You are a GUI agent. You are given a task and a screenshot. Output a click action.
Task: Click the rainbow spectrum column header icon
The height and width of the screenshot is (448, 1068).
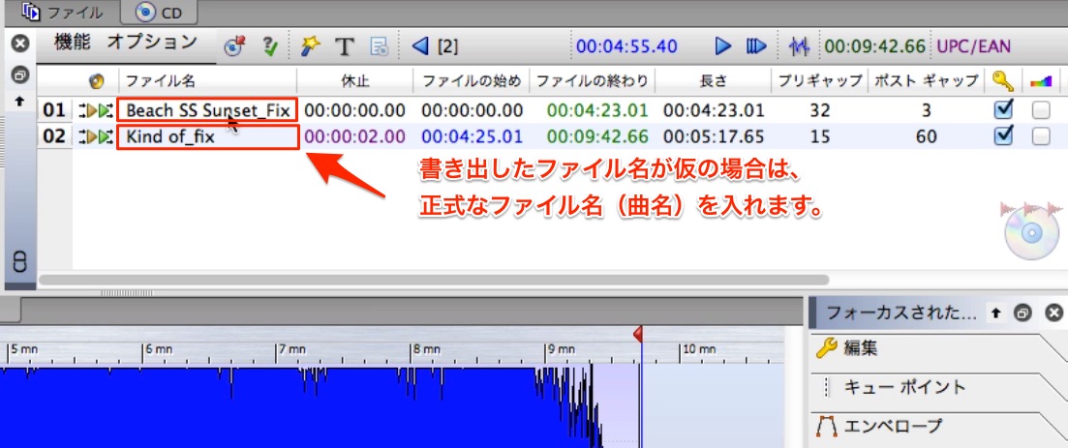pos(1041,82)
